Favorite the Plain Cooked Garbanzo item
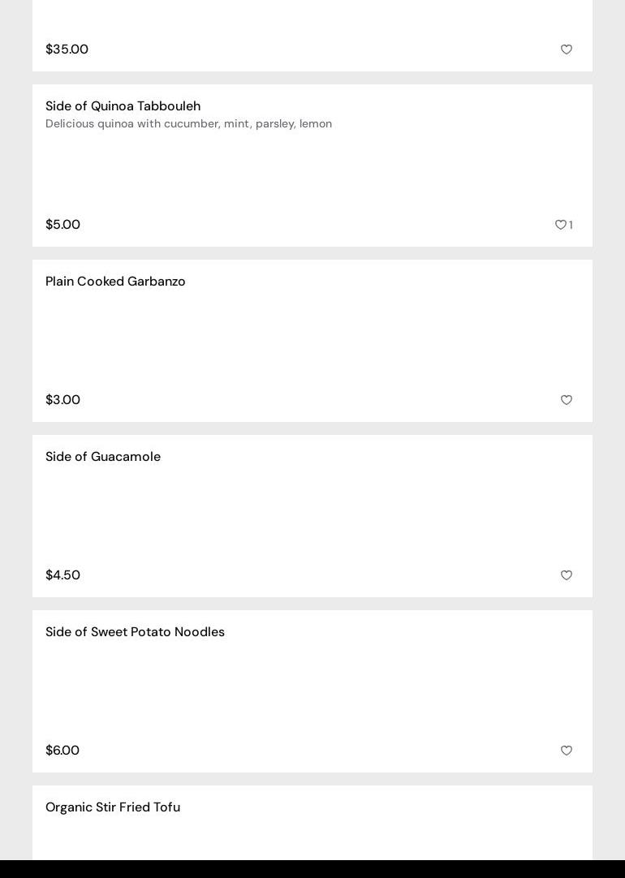The width and height of the screenshot is (625, 878). point(567,400)
